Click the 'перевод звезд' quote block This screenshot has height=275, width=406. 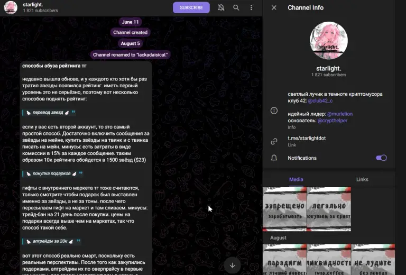coord(49,113)
